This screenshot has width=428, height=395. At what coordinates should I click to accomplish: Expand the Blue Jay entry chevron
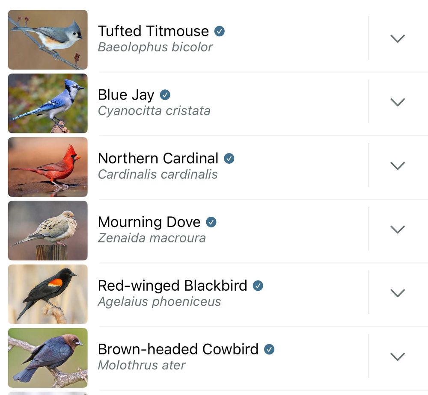point(398,102)
